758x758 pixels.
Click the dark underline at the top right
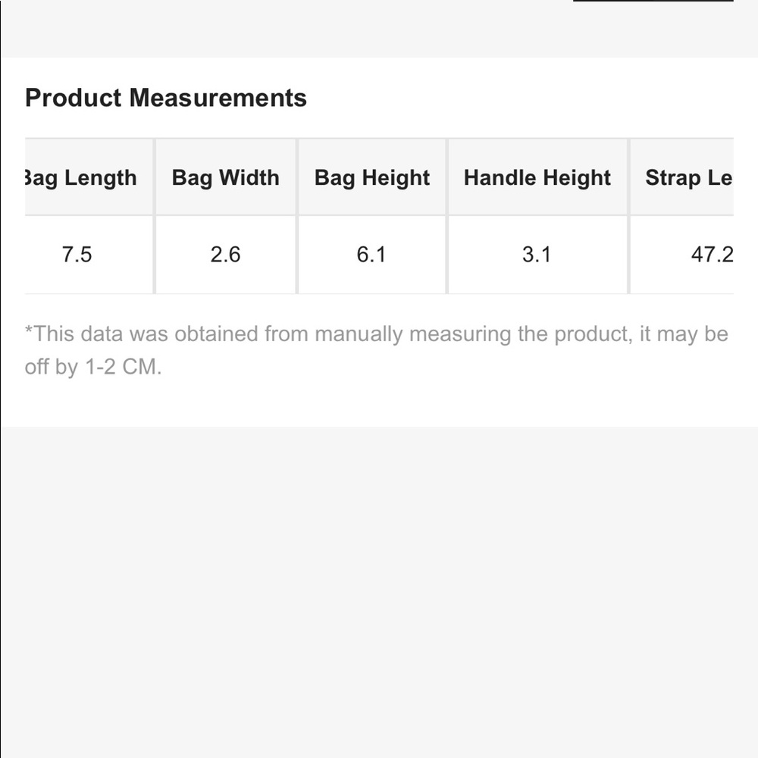(653, 1)
